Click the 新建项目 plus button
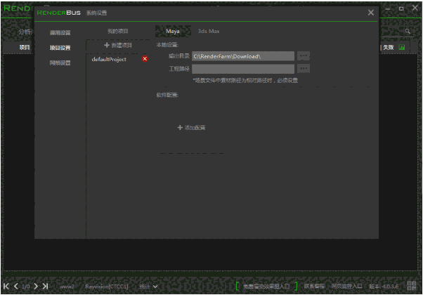Image resolution: width=423 pixels, height=295 pixels. tap(118, 45)
